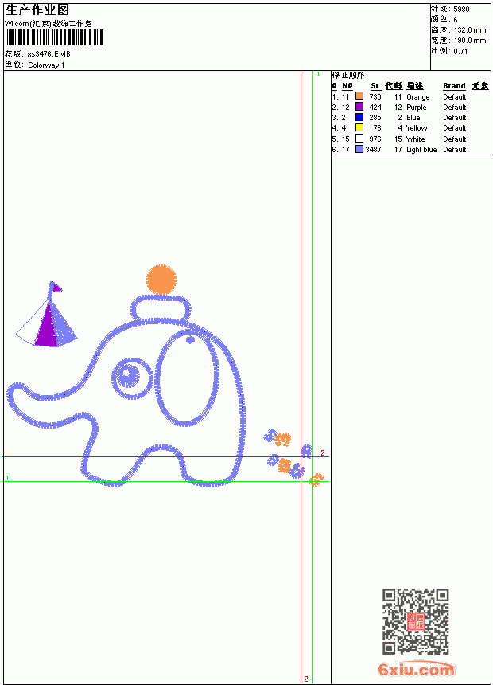Click the Blue thread color swatch

tap(359, 117)
